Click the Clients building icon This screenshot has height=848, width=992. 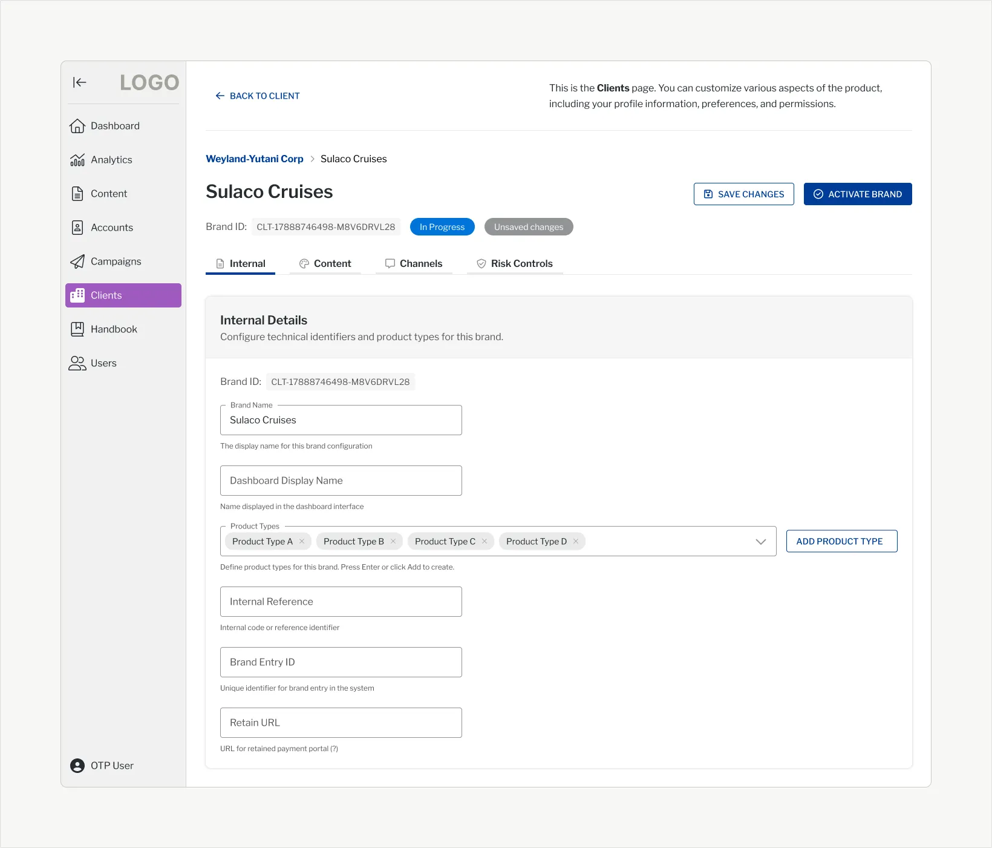click(x=77, y=295)
